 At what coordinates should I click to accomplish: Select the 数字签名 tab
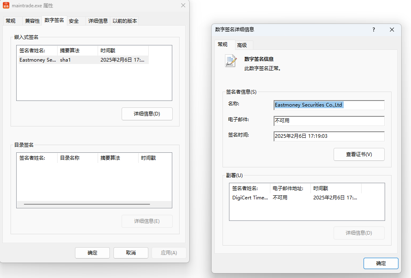(x=54, y=20)
